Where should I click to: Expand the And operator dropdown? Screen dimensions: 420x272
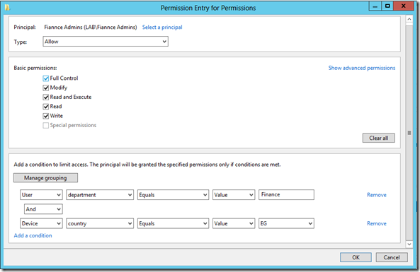(x=43, y=209)
